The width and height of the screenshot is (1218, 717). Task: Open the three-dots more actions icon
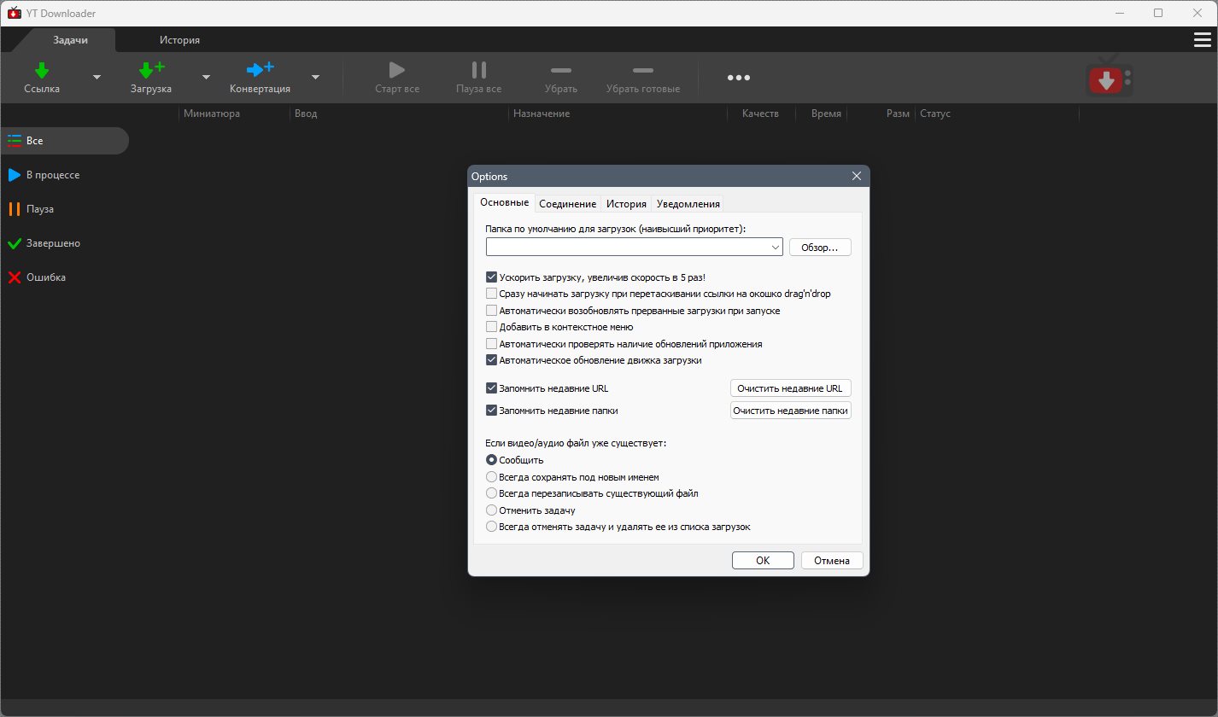click(x=738, y=78)
